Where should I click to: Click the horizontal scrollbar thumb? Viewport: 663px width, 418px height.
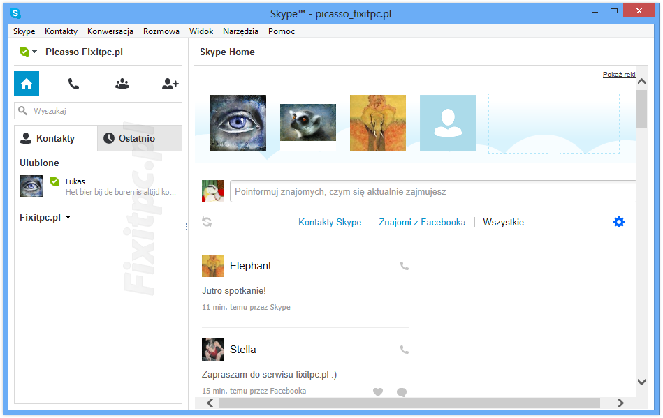point(409,403)
